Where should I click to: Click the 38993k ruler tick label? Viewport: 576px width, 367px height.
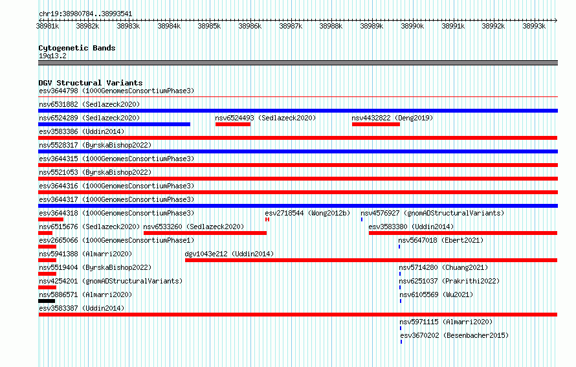(534, 26)
